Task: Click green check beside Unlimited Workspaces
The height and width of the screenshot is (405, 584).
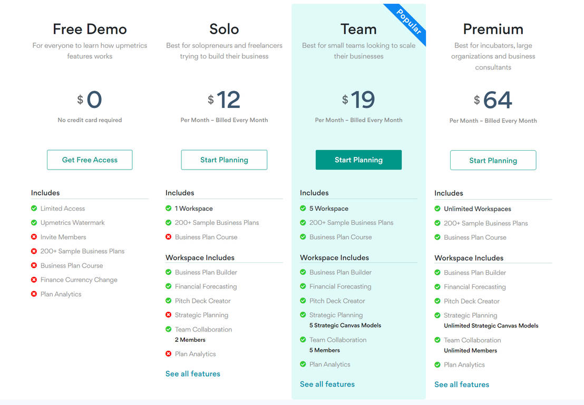Action: [x=437, y=209]
